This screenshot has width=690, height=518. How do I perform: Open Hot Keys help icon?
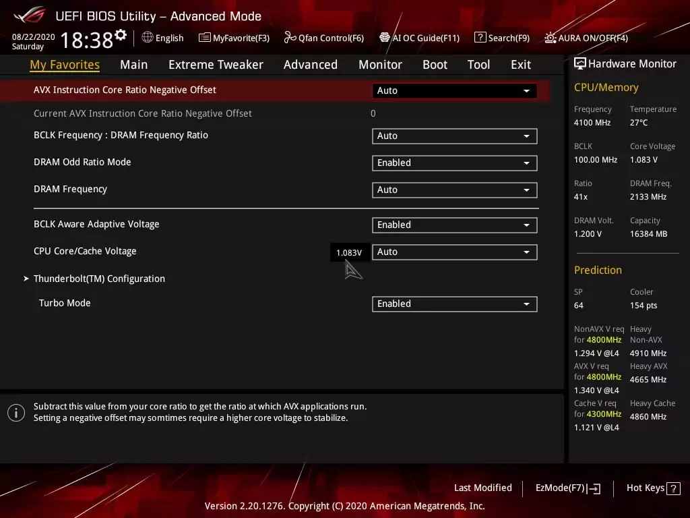tap(672, 488)
